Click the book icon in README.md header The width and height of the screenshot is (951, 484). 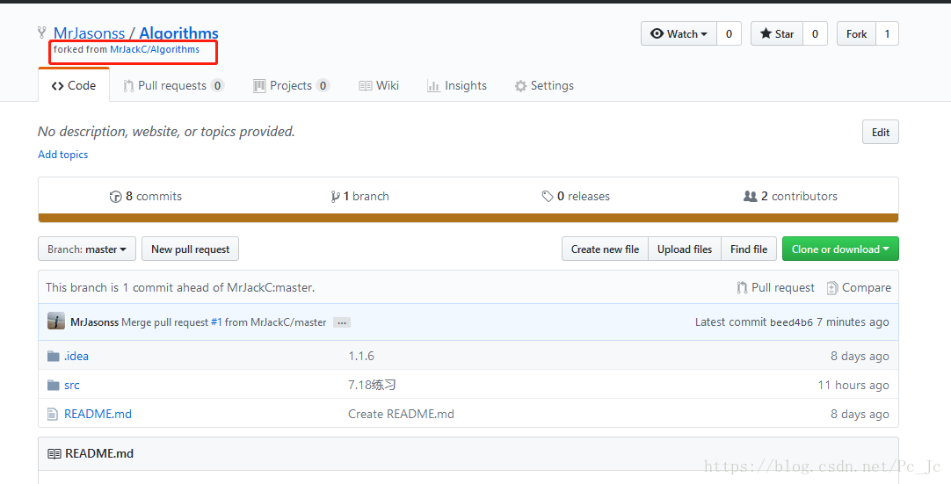(x=54, y=453)
